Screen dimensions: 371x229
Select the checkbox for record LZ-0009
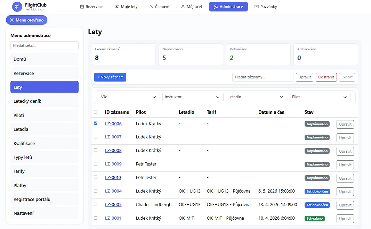[96, 164]
